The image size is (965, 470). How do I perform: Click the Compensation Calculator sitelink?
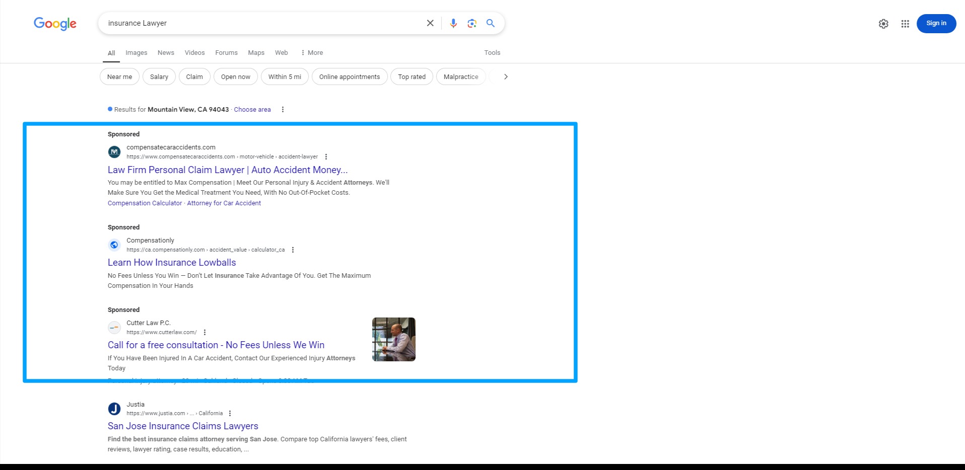coord(145,203)
